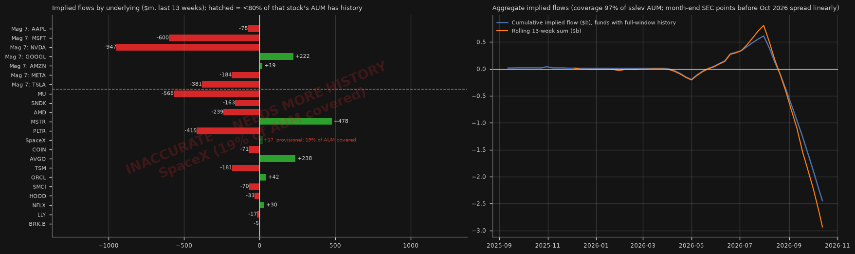855x254 pixels.
Task: Click the '2026-11' date tick
Action: pyautogui.click(x=837, y=246)
